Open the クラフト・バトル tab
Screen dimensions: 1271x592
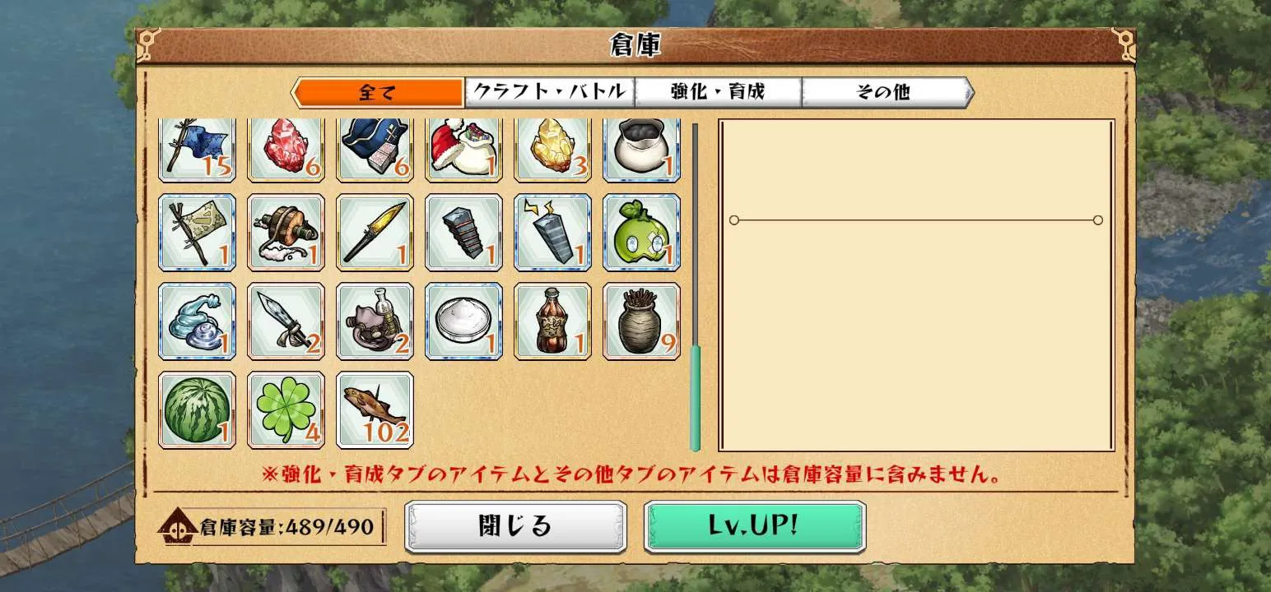[x=550, y=92]
